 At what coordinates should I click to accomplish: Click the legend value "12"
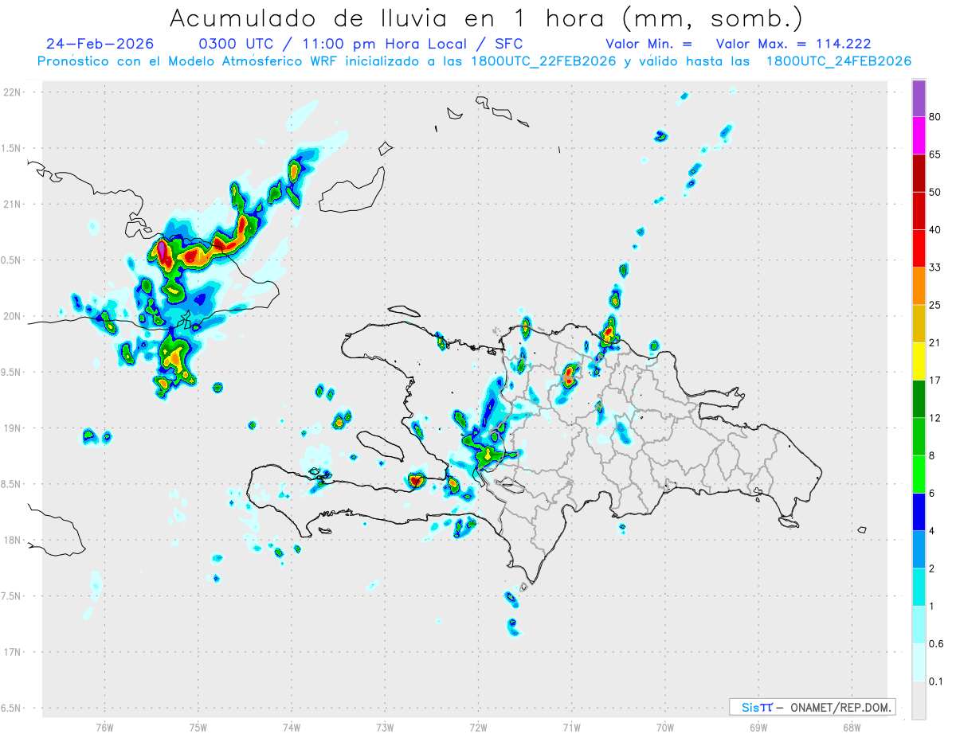click(935, 418)
